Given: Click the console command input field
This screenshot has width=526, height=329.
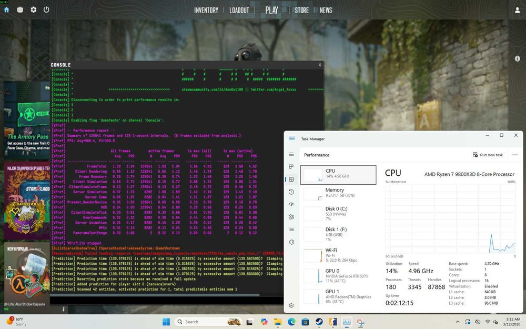Looking at the screenshot, I should [167, 300].
